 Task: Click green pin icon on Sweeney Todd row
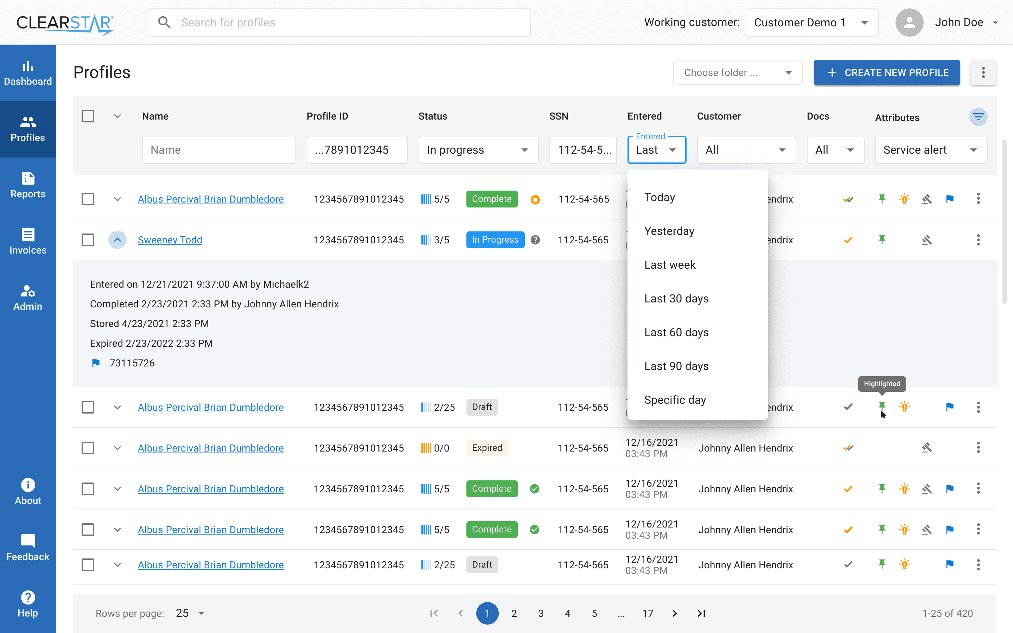pyautogui.click(x=882, y=239)
